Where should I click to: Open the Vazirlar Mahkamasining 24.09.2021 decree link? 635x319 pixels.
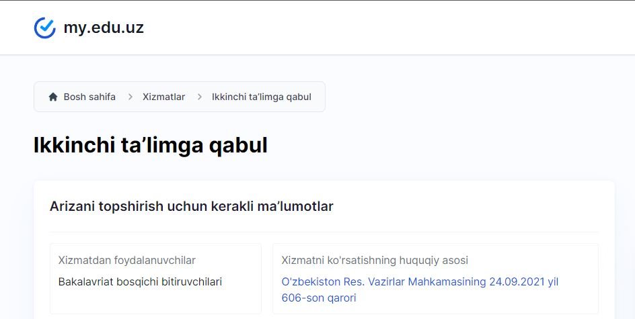[420, 290]
